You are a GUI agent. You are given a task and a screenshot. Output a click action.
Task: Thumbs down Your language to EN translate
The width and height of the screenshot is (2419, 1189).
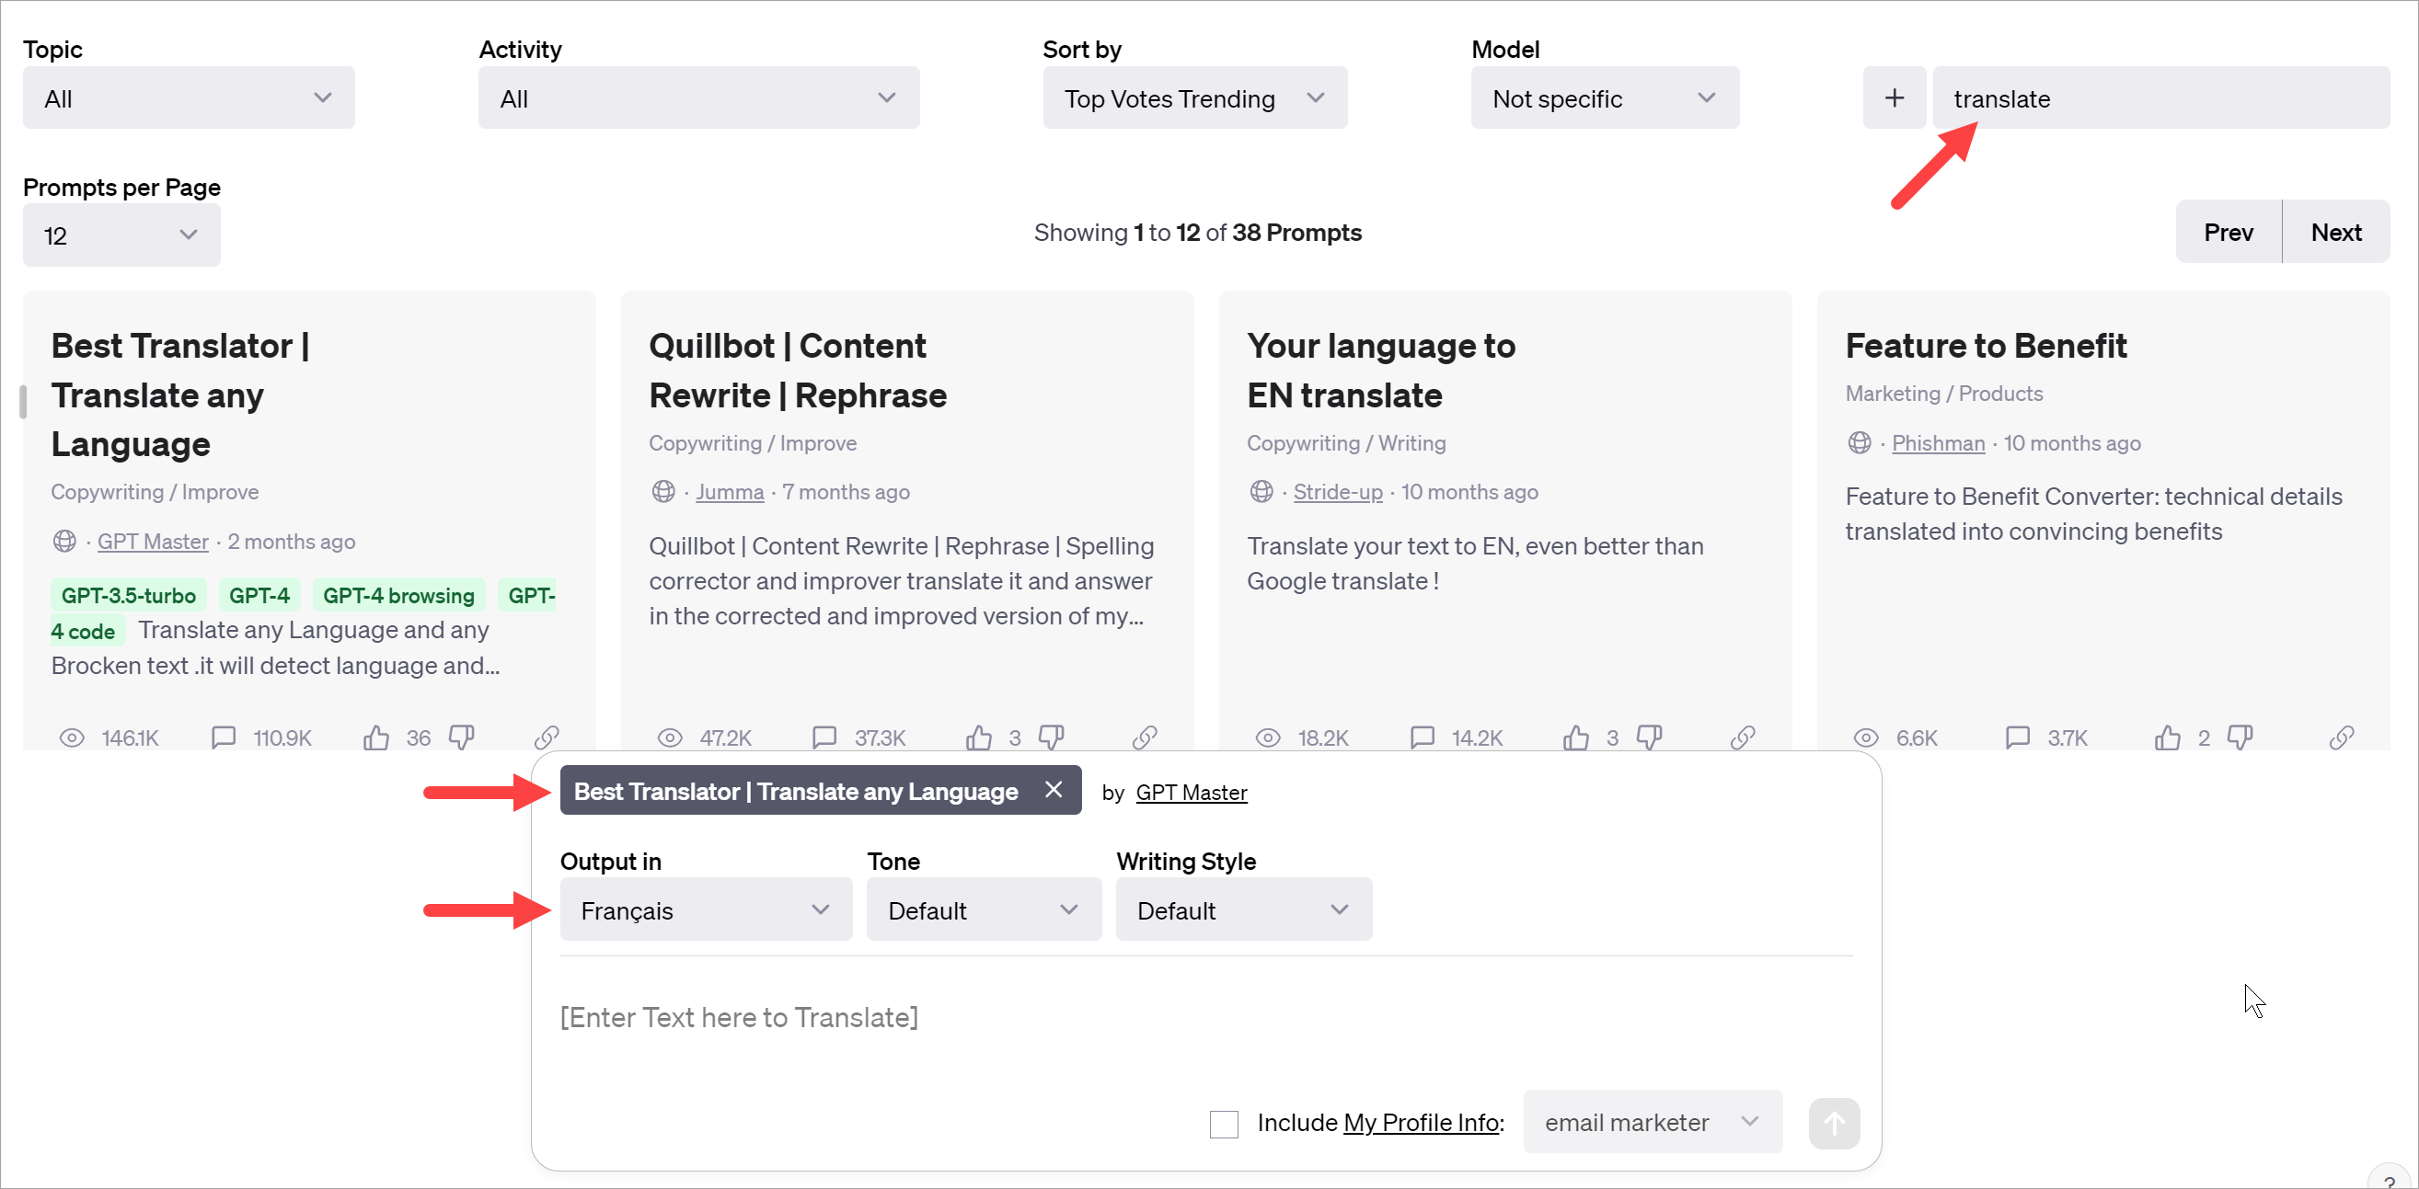point(1649,737)
